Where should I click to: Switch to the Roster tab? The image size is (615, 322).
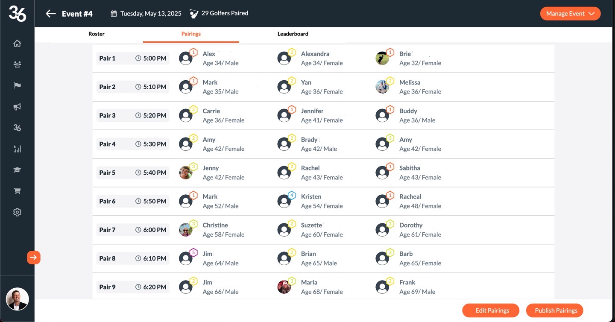click(97, 34)
